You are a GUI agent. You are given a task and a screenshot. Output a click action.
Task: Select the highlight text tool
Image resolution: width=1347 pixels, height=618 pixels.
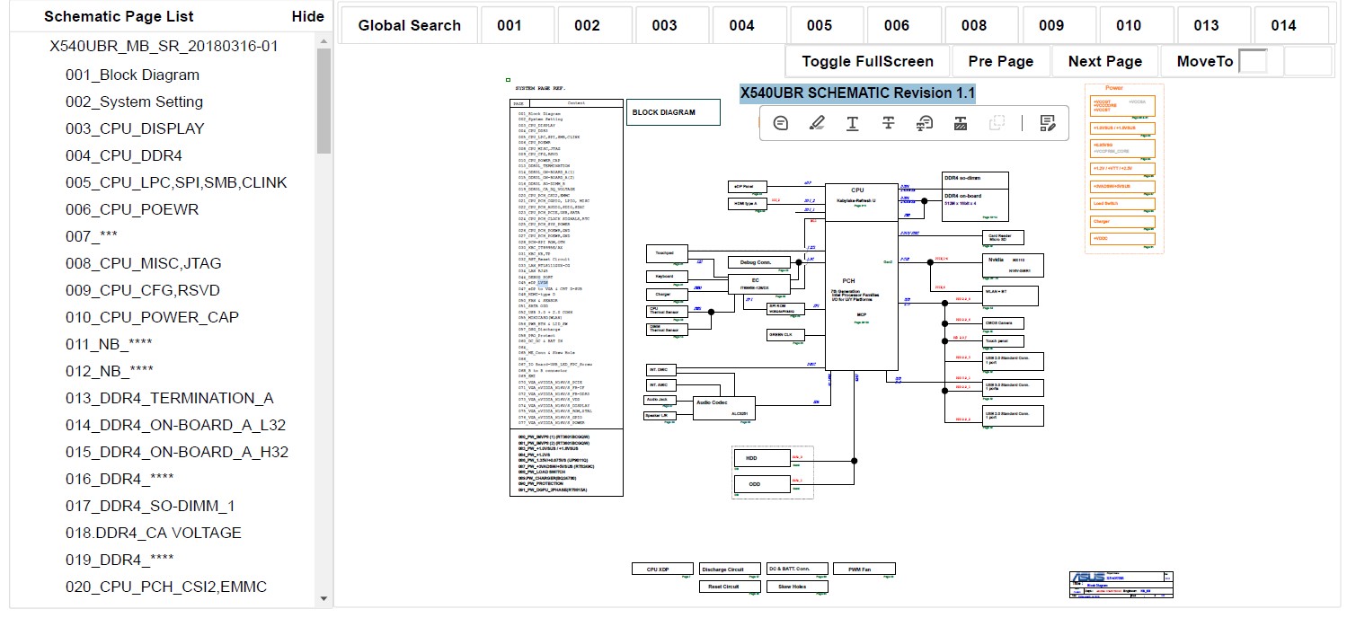(x=816, y=123)
